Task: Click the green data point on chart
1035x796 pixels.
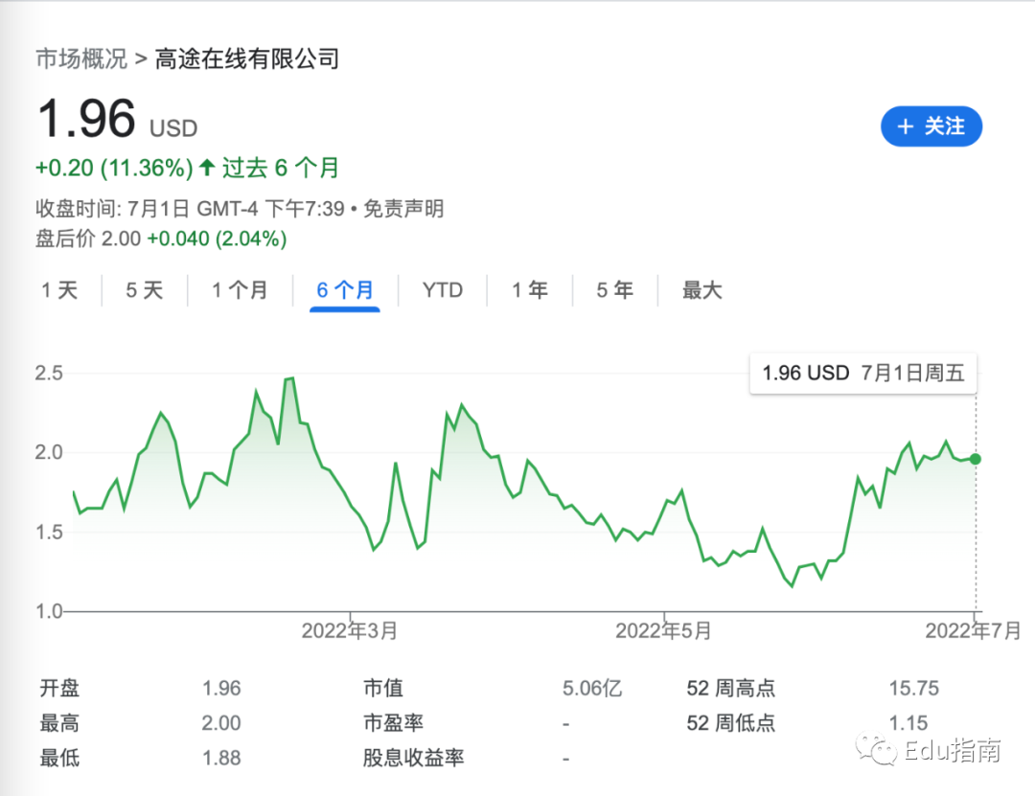Action: click(x=975, y=459)
